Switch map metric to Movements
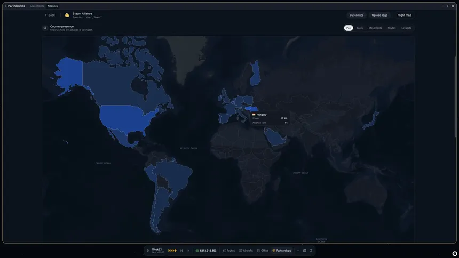 (375, 28)
